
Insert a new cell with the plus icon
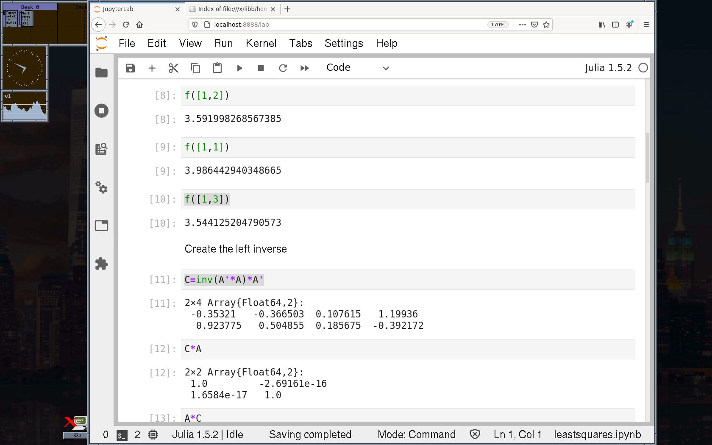click(152, 68)
